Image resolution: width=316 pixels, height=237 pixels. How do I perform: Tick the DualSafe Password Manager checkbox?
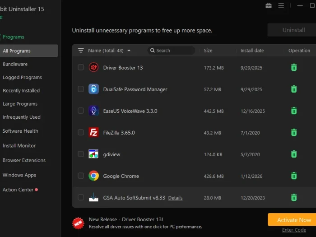81,89
